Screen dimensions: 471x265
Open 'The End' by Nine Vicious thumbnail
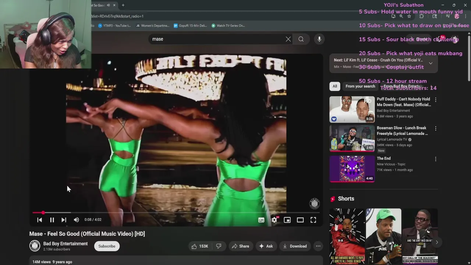(352, 169)
